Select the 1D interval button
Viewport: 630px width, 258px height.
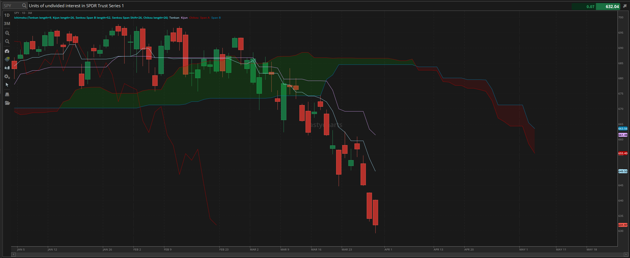(7, 15)
